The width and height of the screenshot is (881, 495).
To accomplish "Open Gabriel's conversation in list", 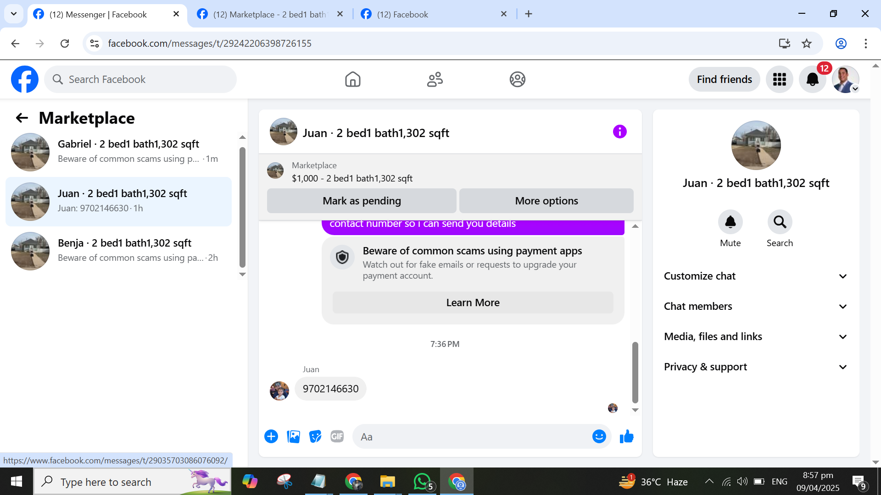I will [x=119, y=152].
